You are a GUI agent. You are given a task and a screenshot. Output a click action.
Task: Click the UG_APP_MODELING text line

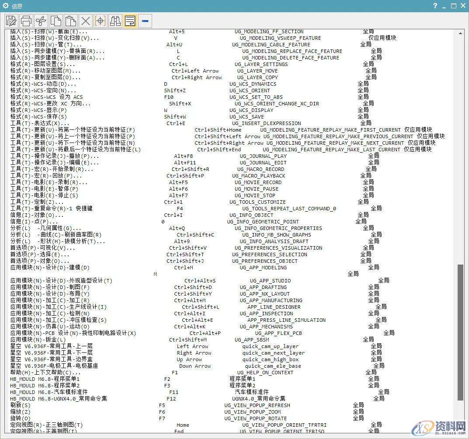pos(263,268)
